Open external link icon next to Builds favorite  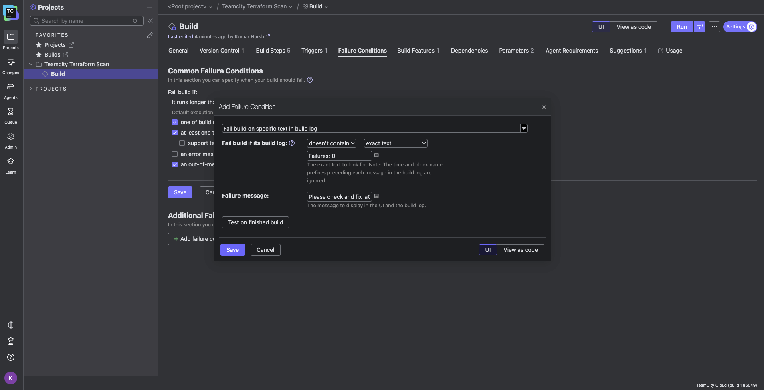pyautogui.click(x=65, y=55)
